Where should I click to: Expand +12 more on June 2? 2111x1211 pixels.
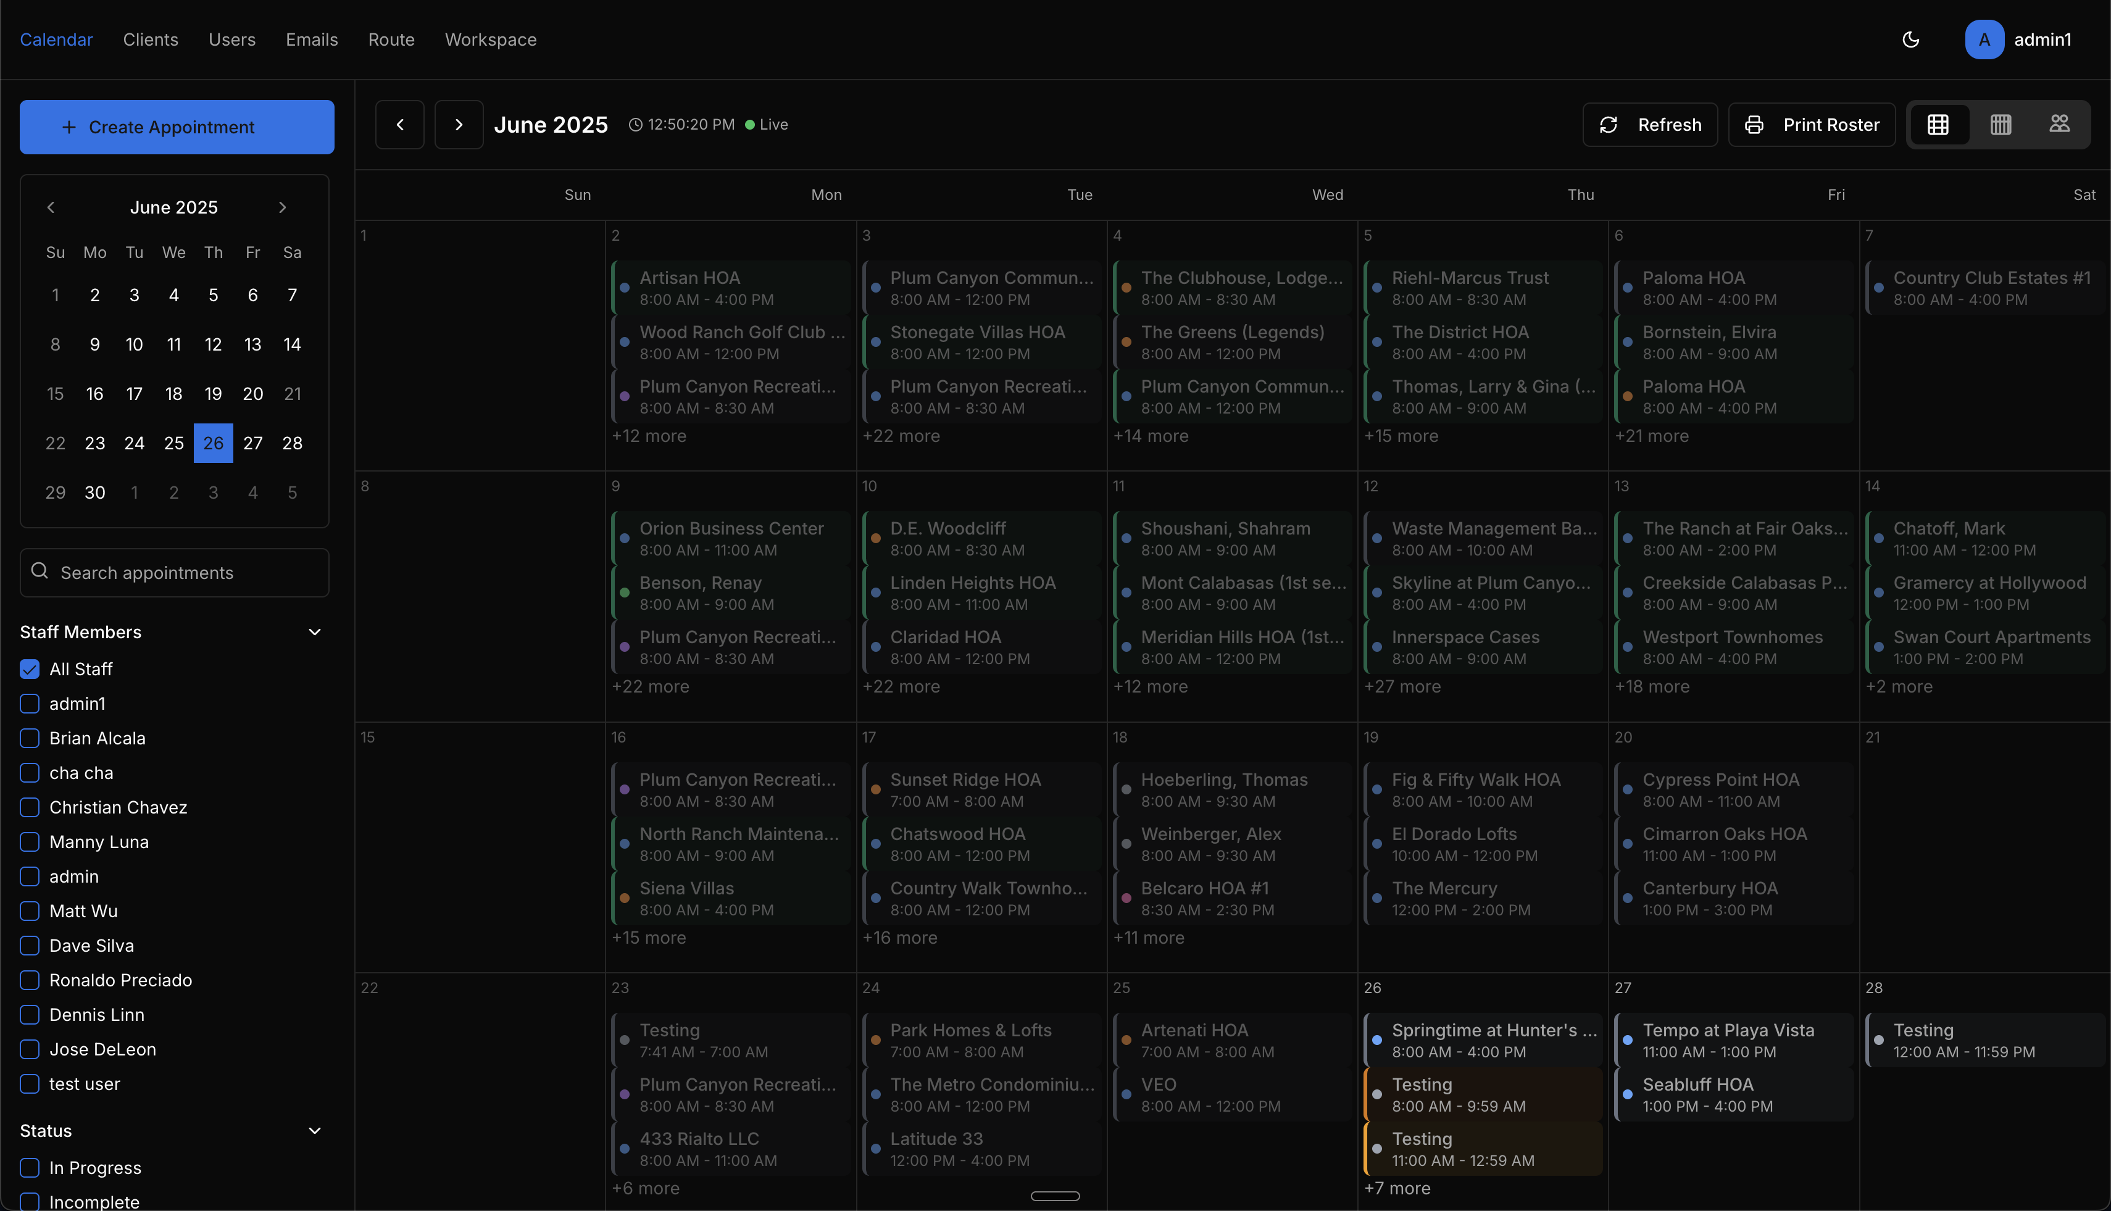click(649, 436)
